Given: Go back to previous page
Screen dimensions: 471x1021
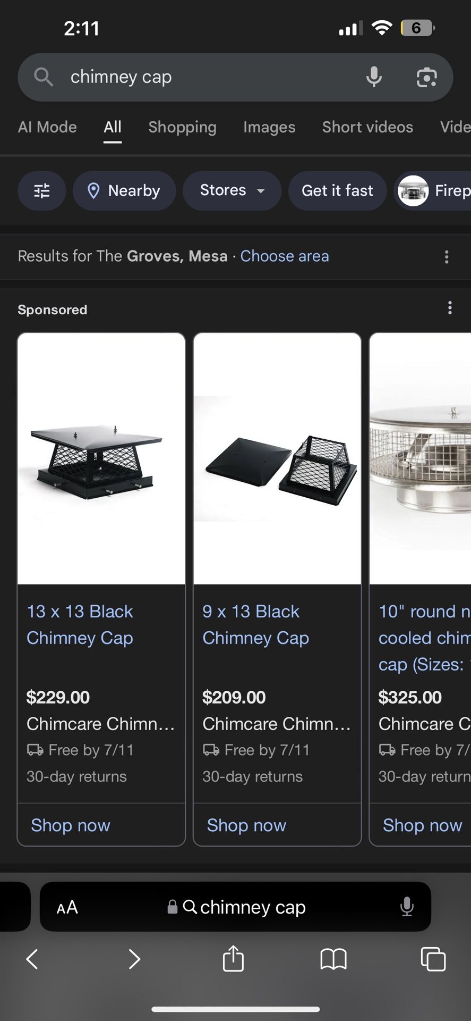Looking at the screenshot, I should point(32,959).
